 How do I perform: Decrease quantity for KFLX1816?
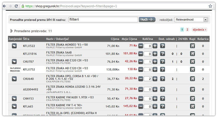(x=141, y=54)
